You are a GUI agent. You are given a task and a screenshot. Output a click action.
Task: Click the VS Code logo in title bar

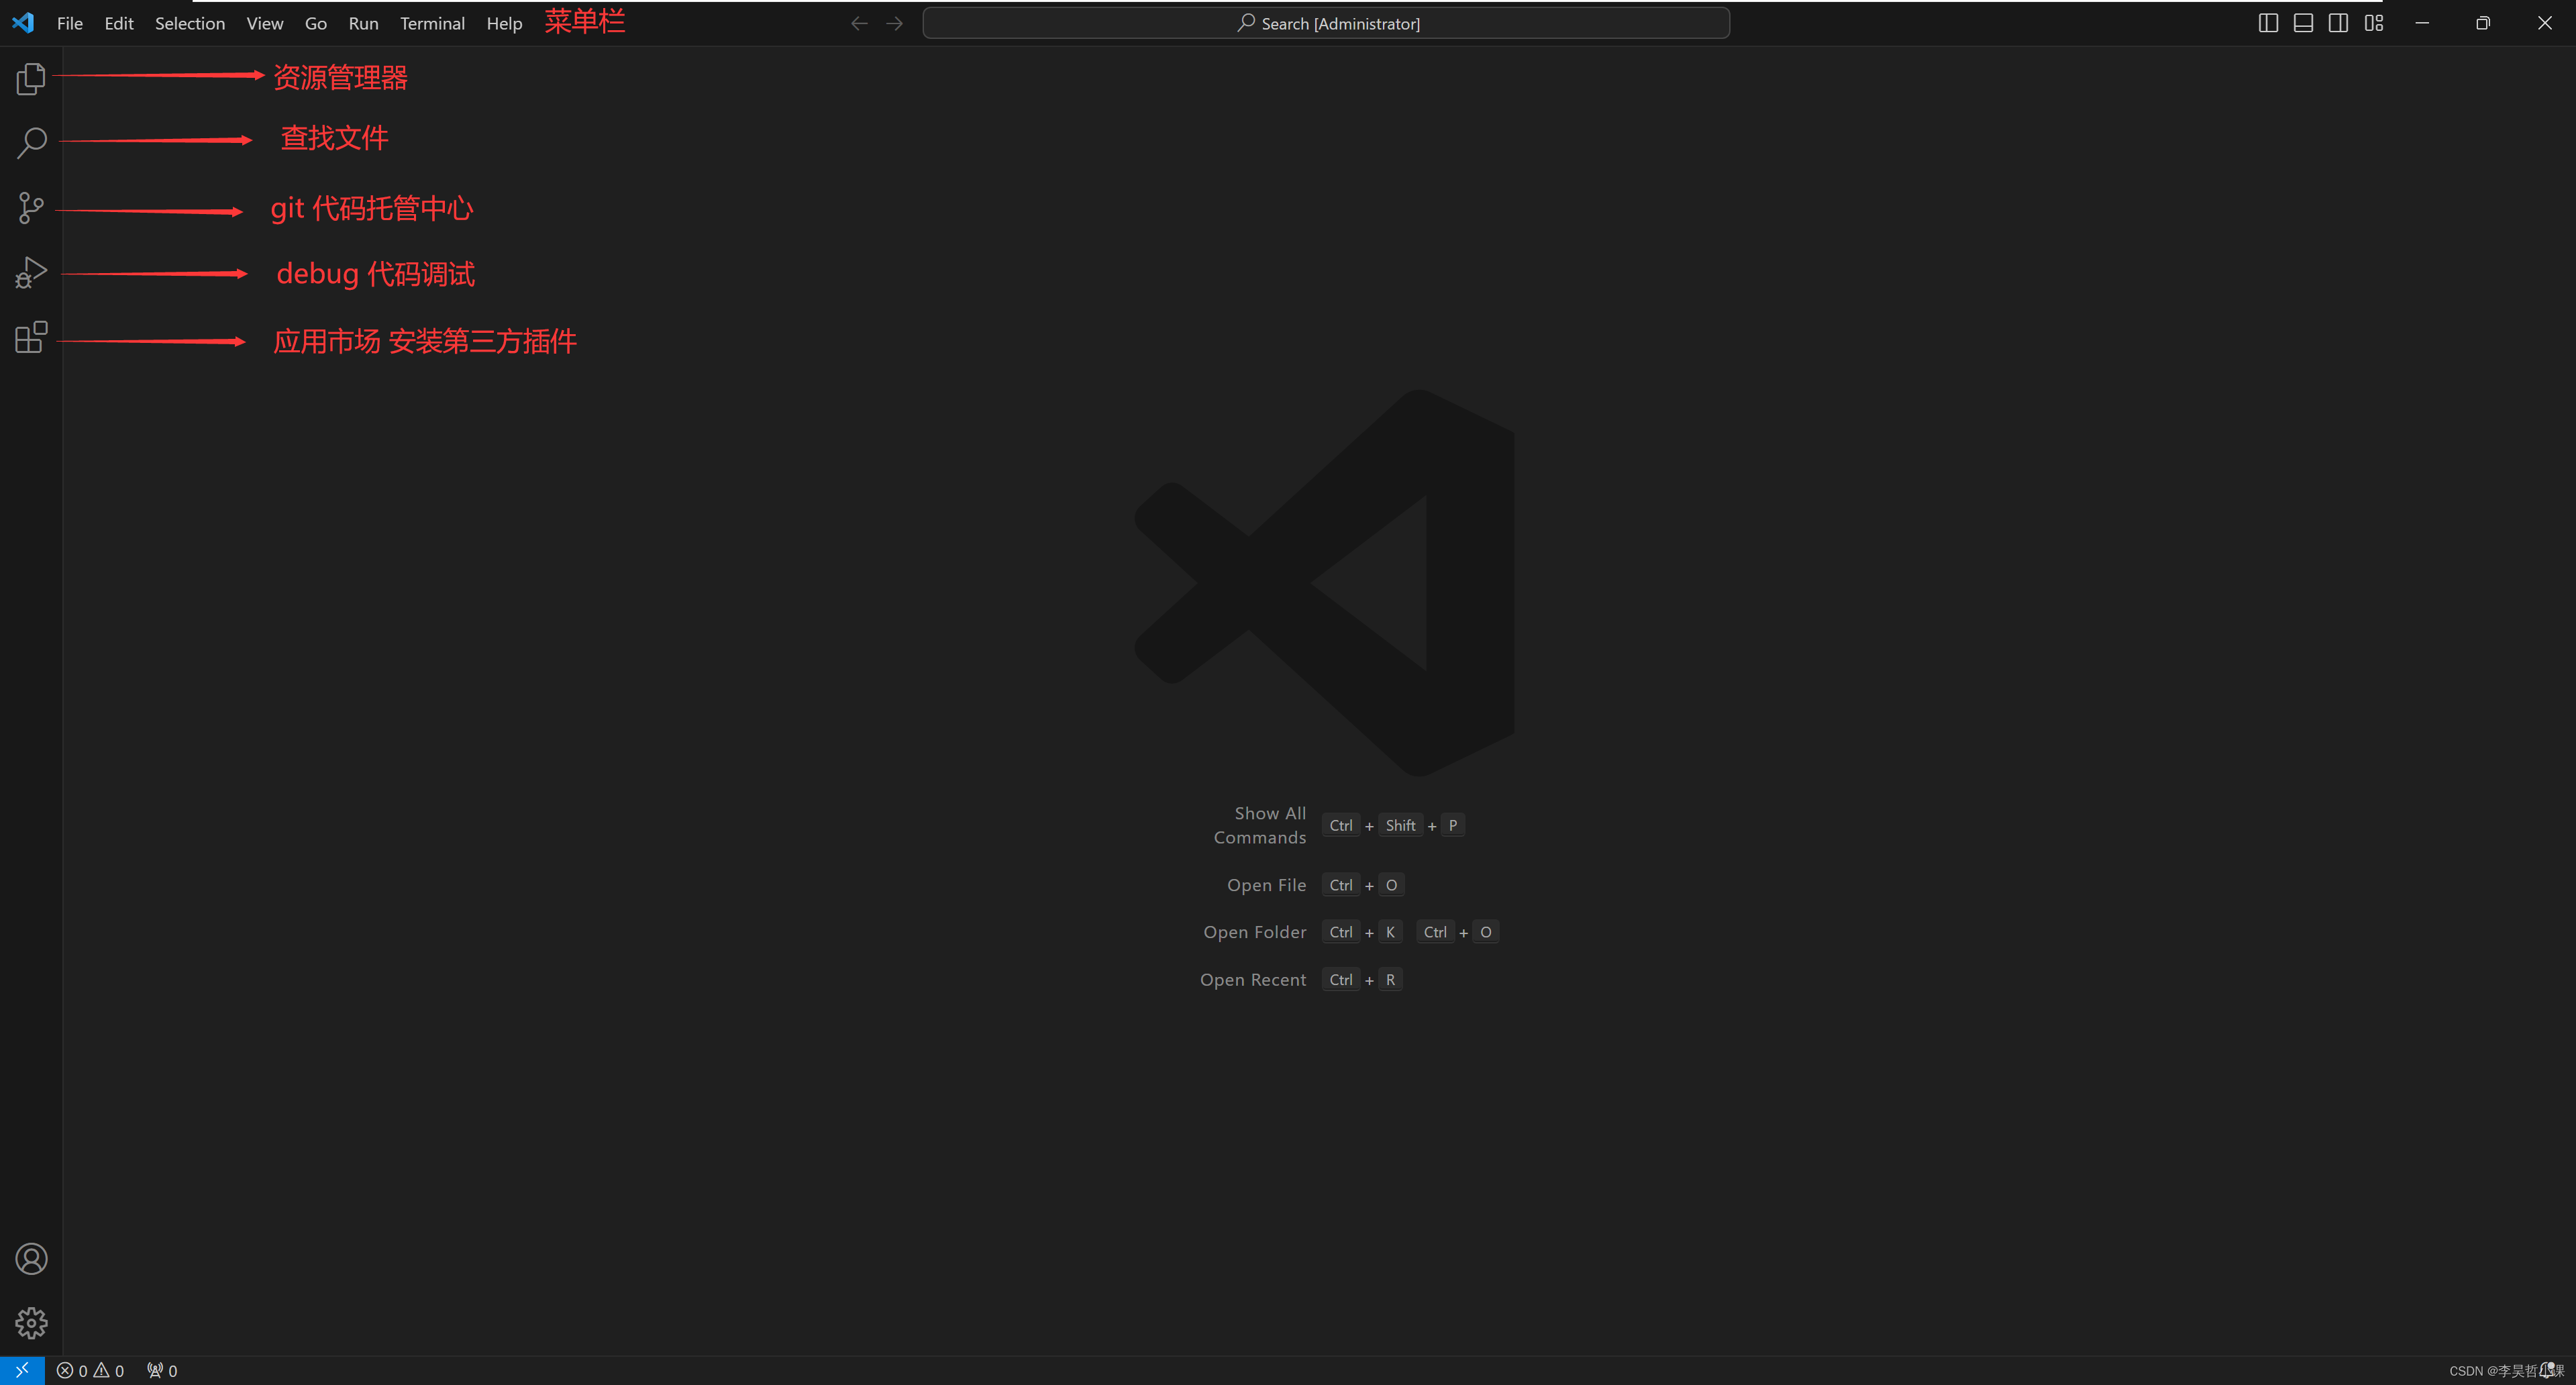[23, 22]
